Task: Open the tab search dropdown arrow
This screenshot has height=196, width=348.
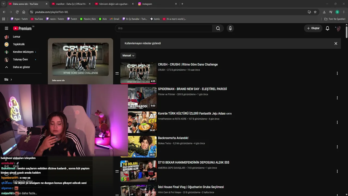Action: click(x=4, y=4)
